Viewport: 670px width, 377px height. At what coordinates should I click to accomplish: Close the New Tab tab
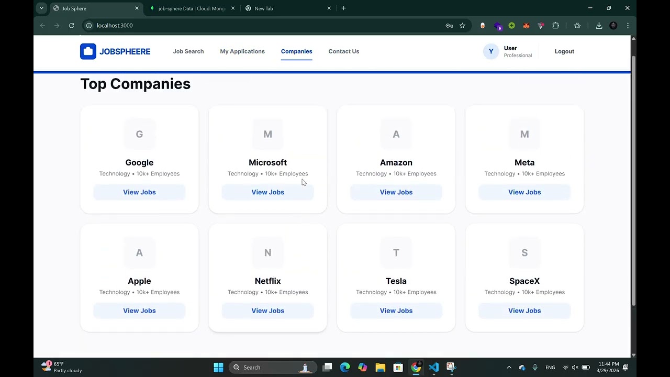click(329, 8)
